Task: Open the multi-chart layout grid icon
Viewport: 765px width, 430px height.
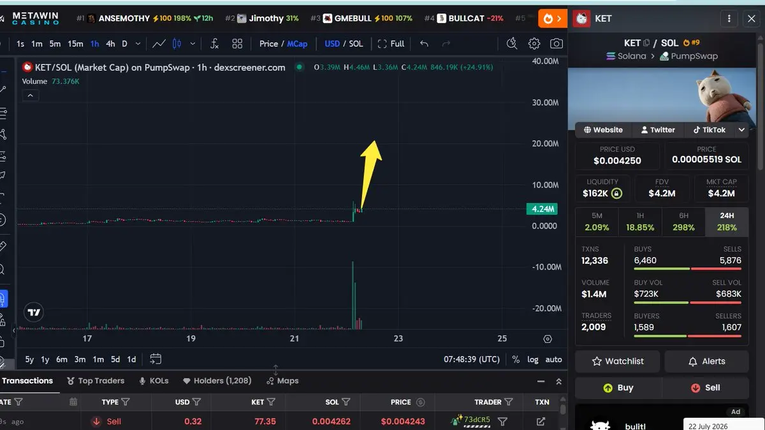Action: click(x=237, y=44)
